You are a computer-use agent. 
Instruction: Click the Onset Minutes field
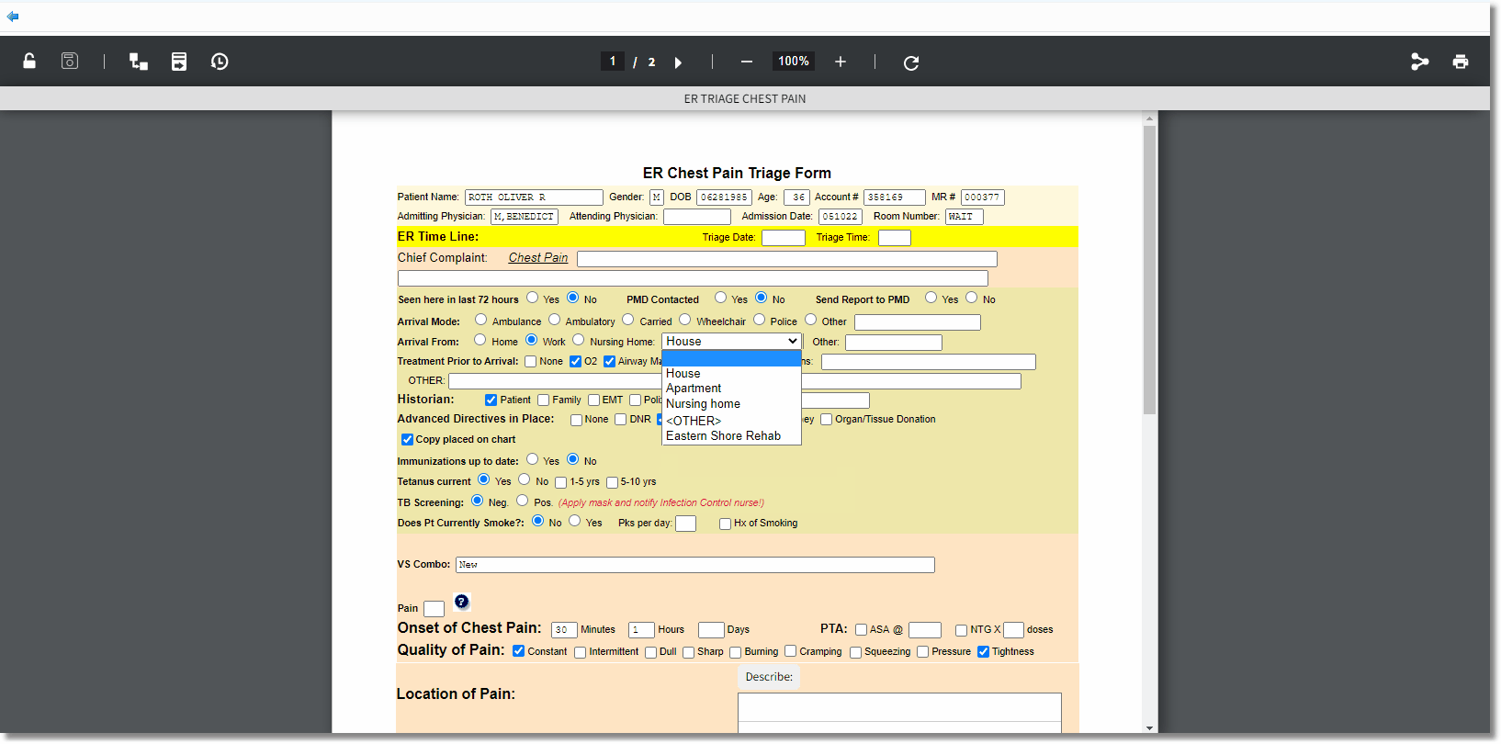point(564,630)
